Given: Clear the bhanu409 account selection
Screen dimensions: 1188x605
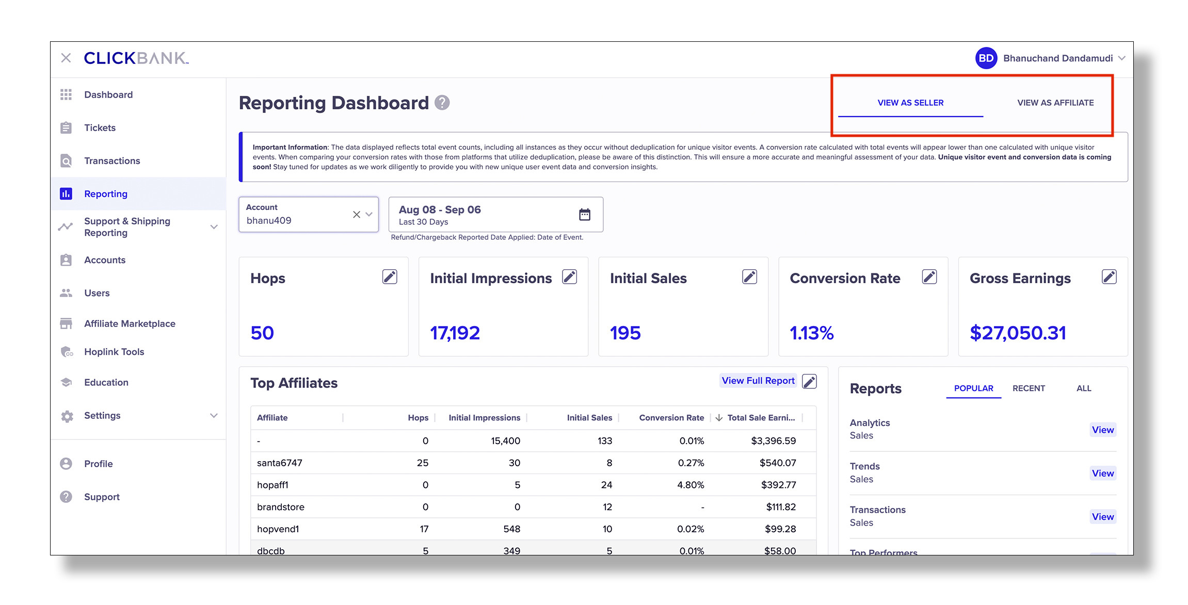Looking at the screenshot, I should point(356,215).
